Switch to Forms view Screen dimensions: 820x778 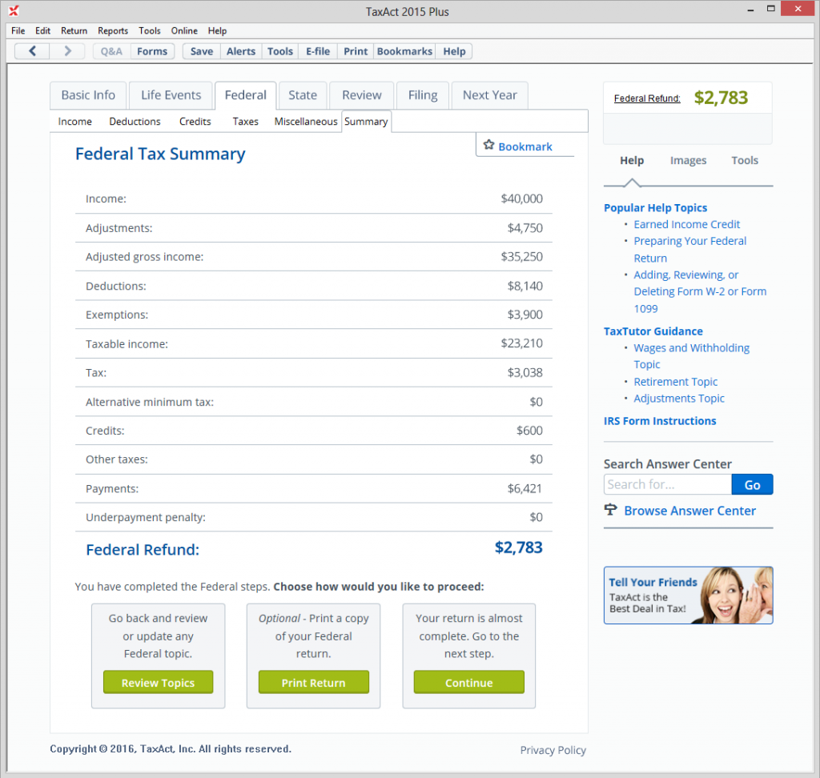(x=152, y=50)
